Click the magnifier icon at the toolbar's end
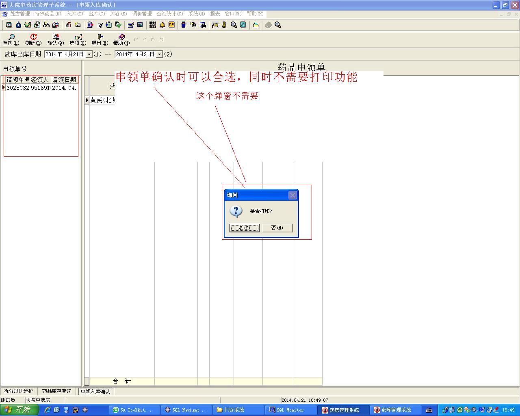This screenshot has height=416, width=520. [278, 25]
